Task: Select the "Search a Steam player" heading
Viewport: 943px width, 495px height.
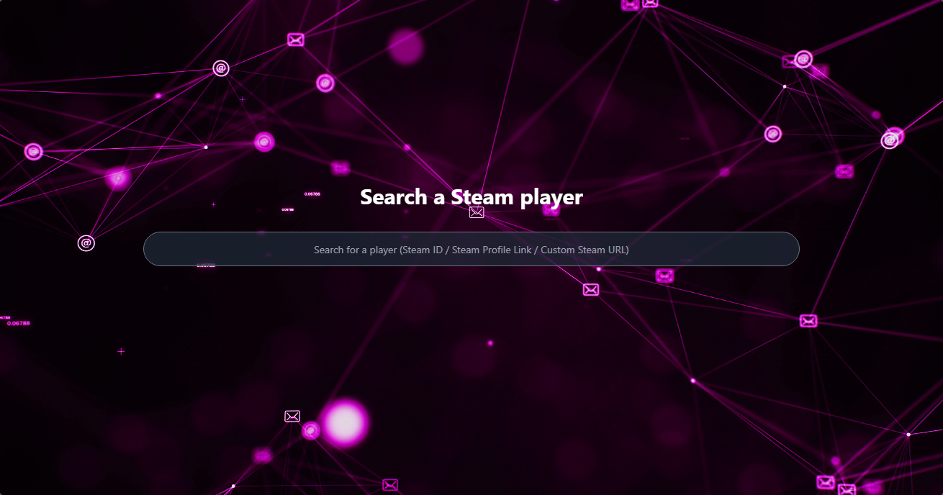Action: pyautogui.click(x=471, y=197)
